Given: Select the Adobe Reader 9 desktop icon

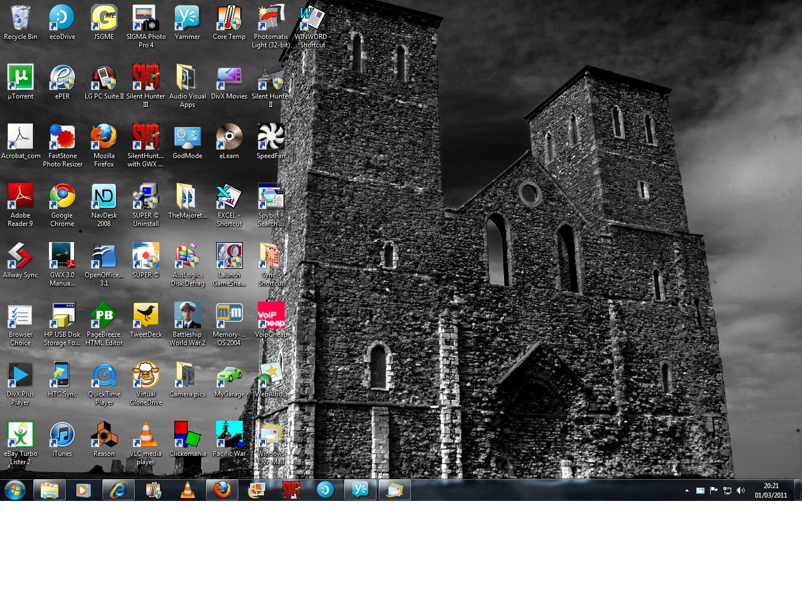Looking at the screenshot, I should [x=20, y=197].
